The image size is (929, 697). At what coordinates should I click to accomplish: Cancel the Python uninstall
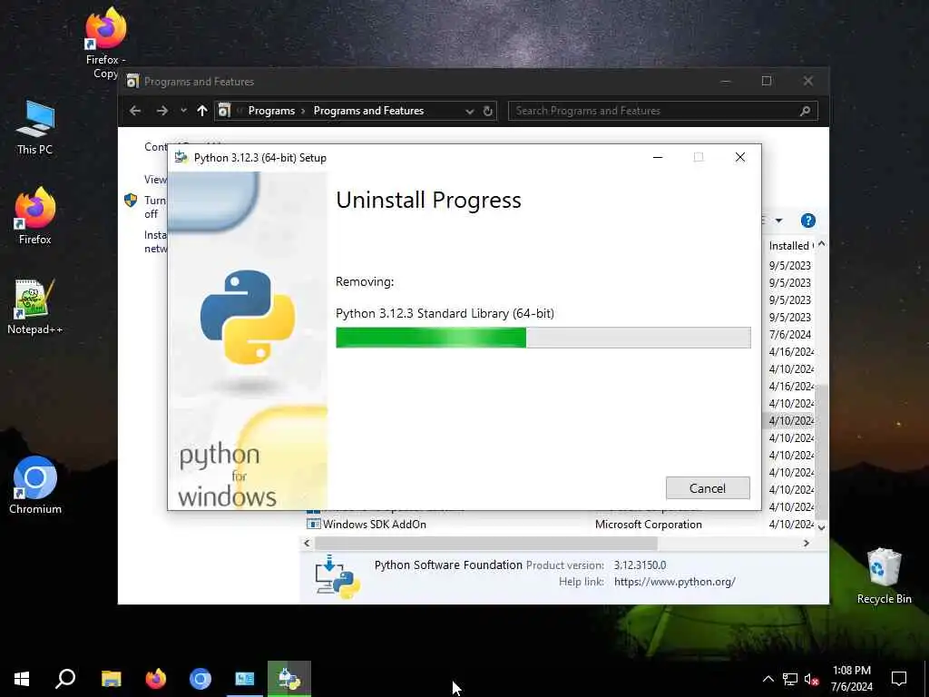click(x=708, y=487)
